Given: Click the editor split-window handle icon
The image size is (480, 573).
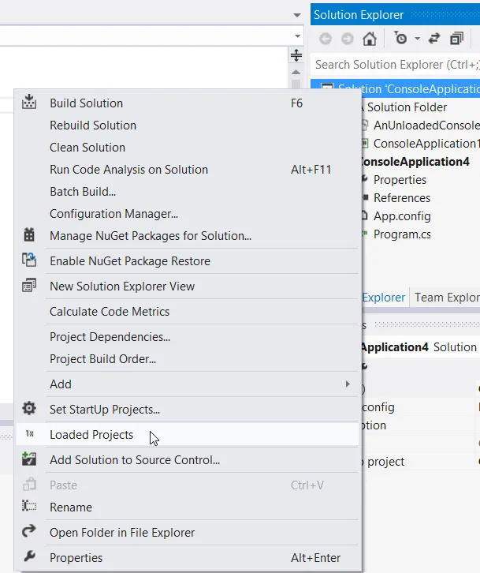Looking at the screenshot, I should click(296, 55).
